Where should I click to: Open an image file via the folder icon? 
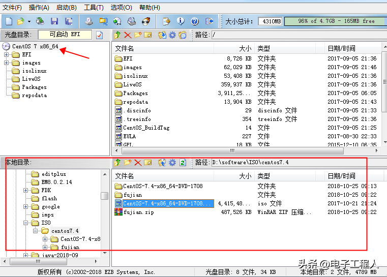20,21
